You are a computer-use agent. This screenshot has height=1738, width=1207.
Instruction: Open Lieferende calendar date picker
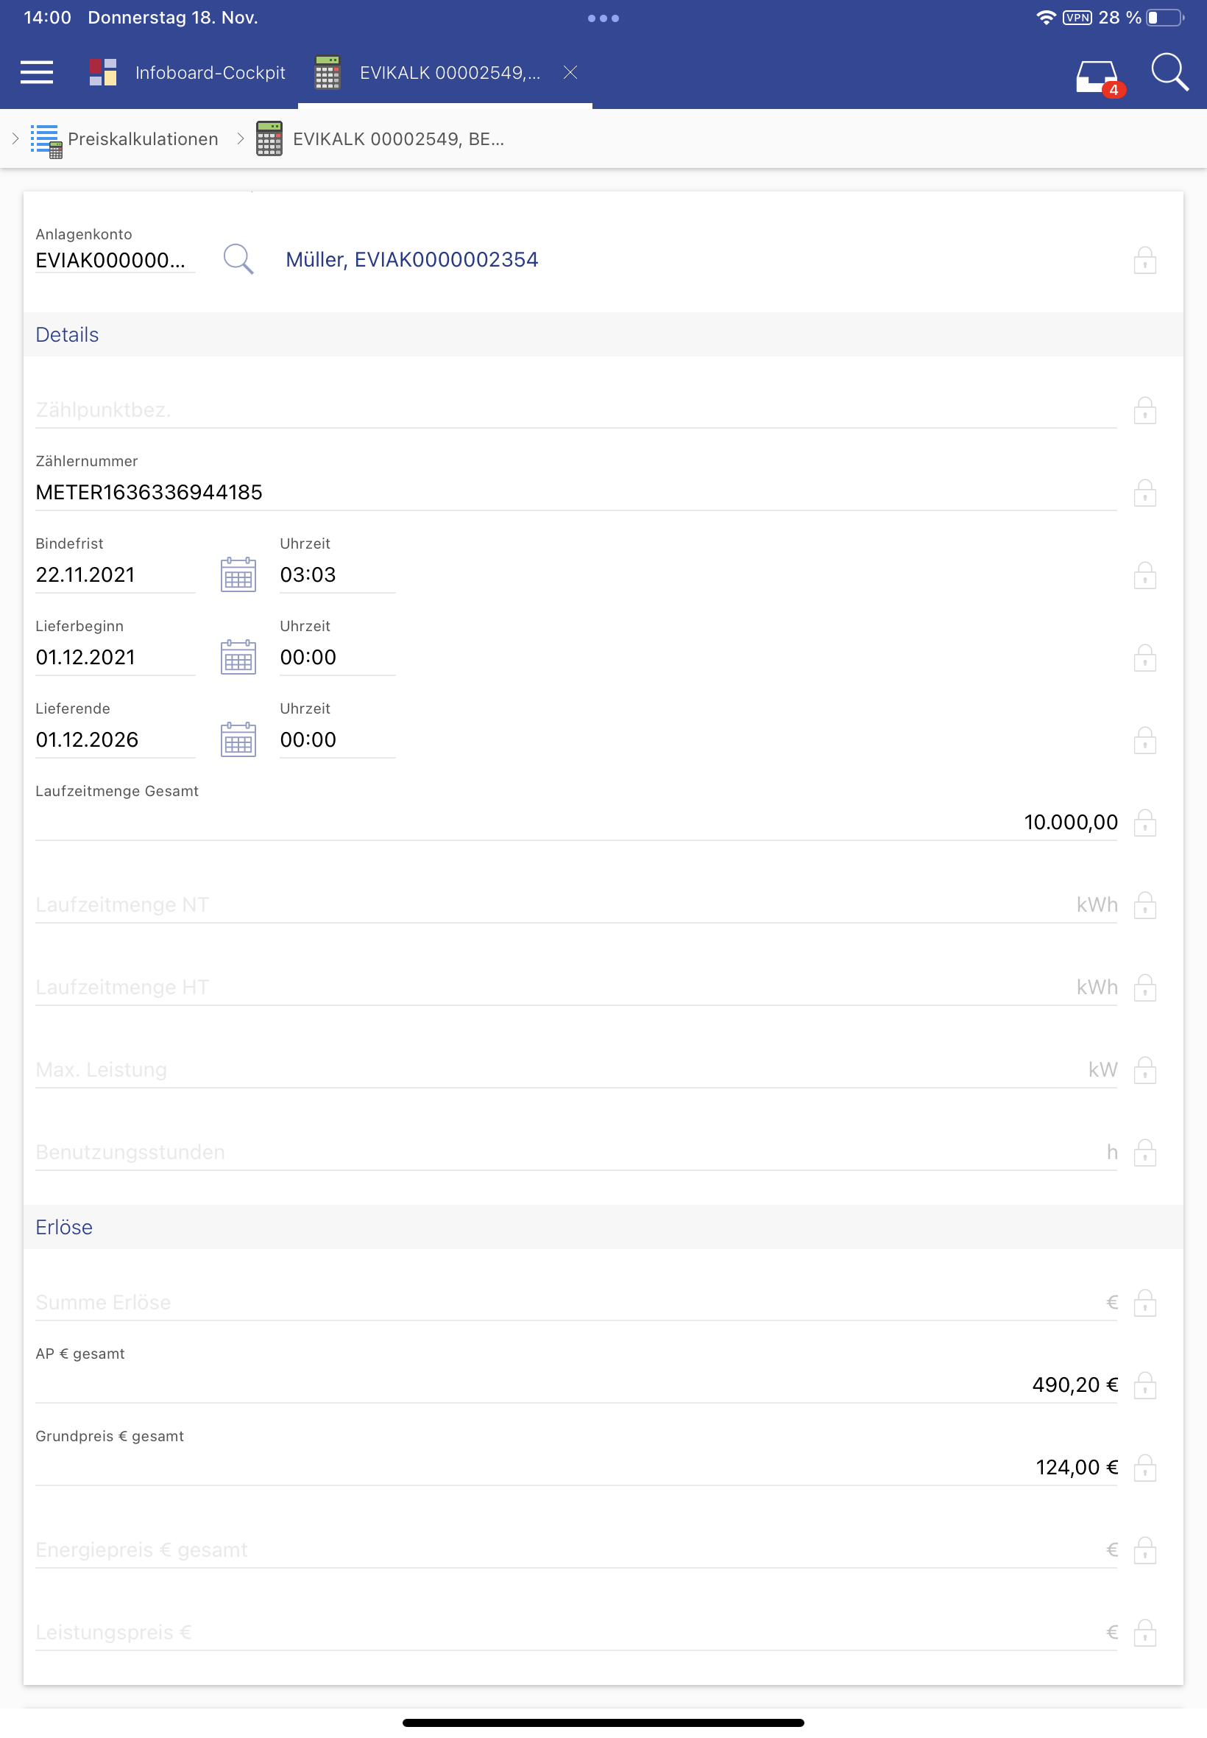(238, 740)
